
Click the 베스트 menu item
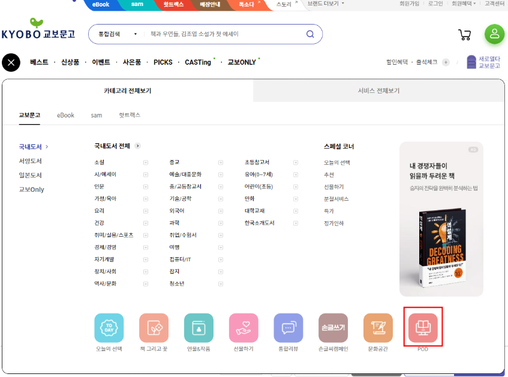click(39, 62)
